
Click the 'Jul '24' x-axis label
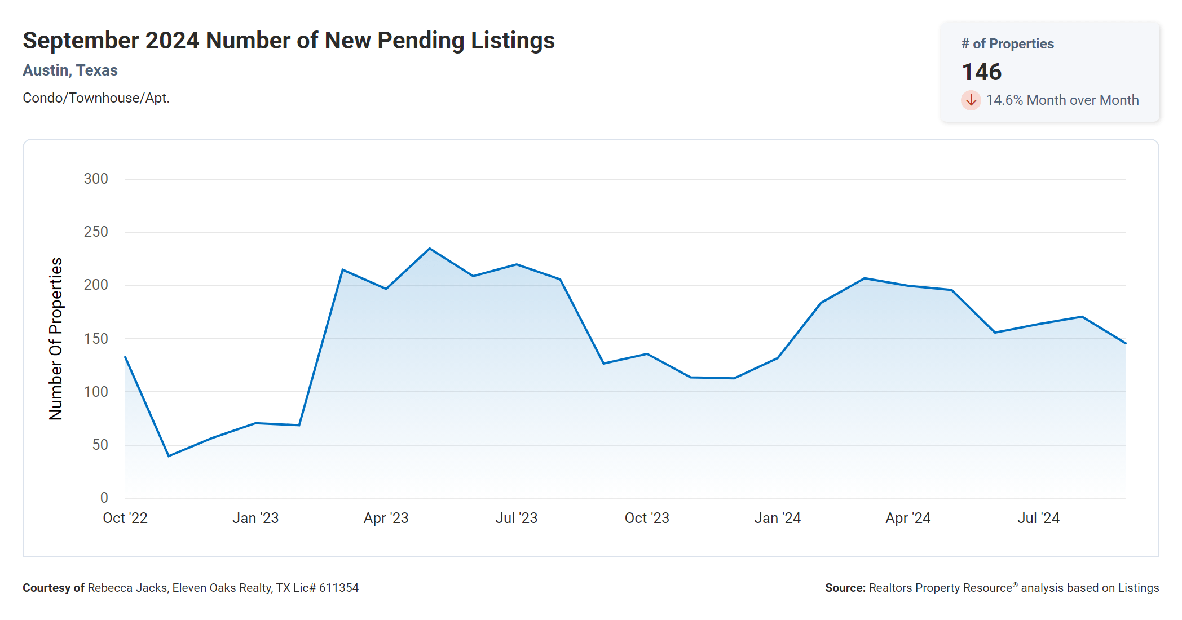[x=1038, y=518]
